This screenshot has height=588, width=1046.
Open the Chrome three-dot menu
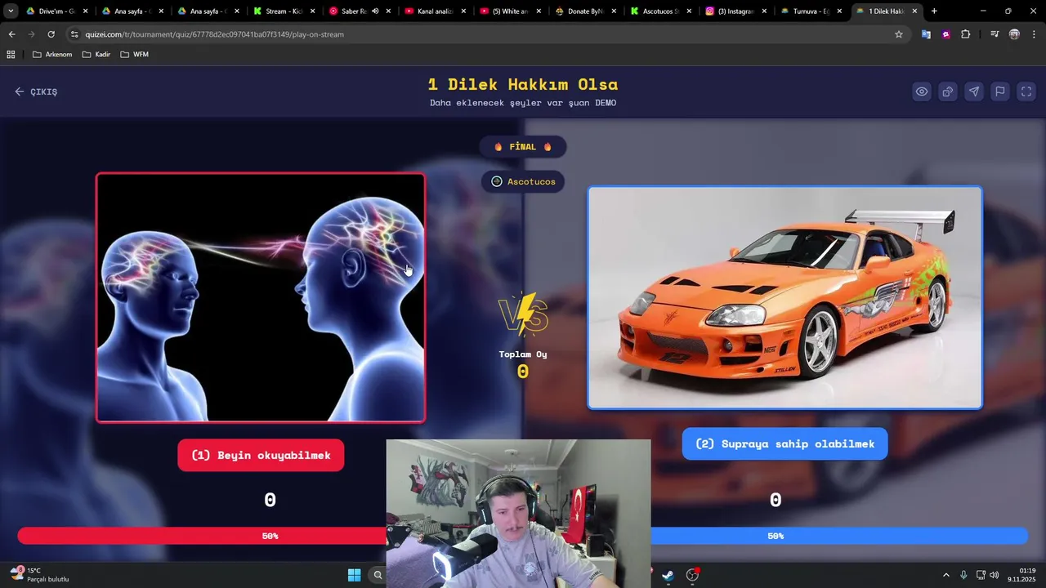point(1034,34)
